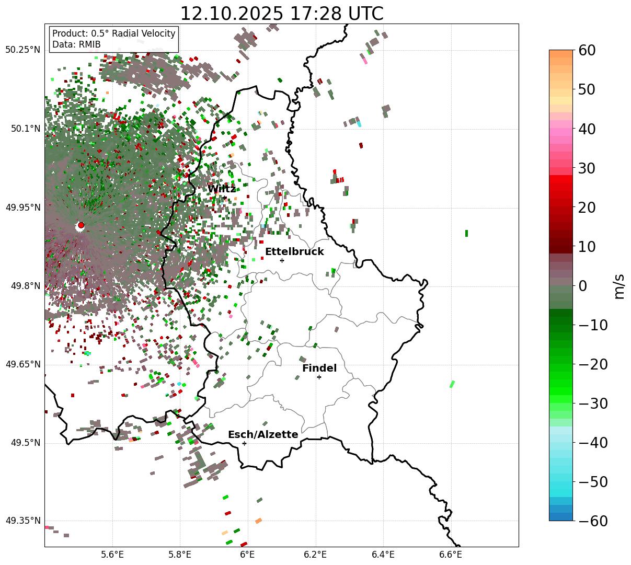Click the m/s colorbar unit label
Image resolution: width=631 pixels, height=565 pixels.
click(x=619, y=285)
